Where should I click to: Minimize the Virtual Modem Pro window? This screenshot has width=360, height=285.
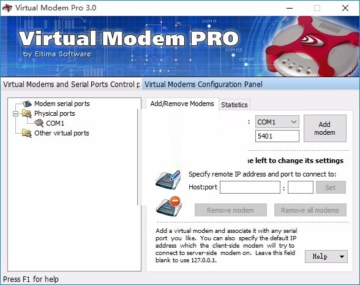(290, 8)
